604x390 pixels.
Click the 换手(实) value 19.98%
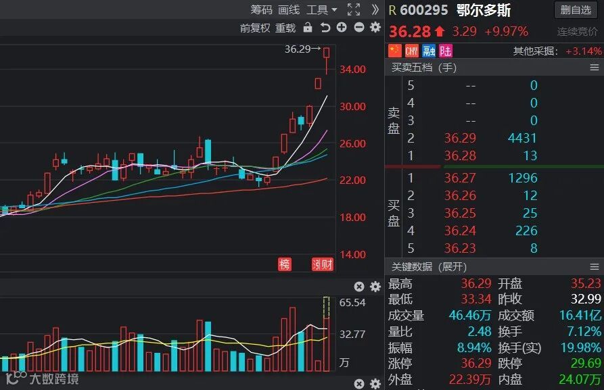(581, 347)
